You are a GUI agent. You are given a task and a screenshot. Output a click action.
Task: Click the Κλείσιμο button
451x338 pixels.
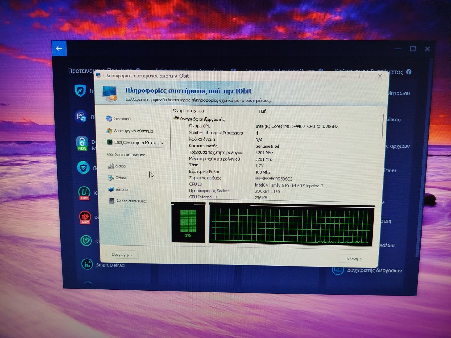(x=354, y=259)
